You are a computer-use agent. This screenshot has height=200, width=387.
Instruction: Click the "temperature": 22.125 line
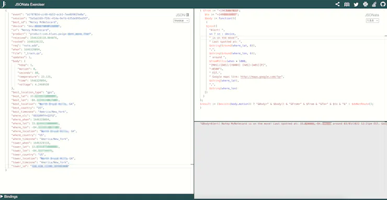[x=35, y=77]
